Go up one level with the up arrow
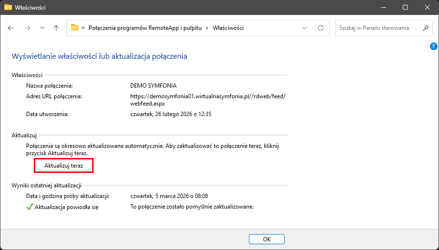Image resolution: width=439 pixels, height=250 pixels. [x=56, y=28]
